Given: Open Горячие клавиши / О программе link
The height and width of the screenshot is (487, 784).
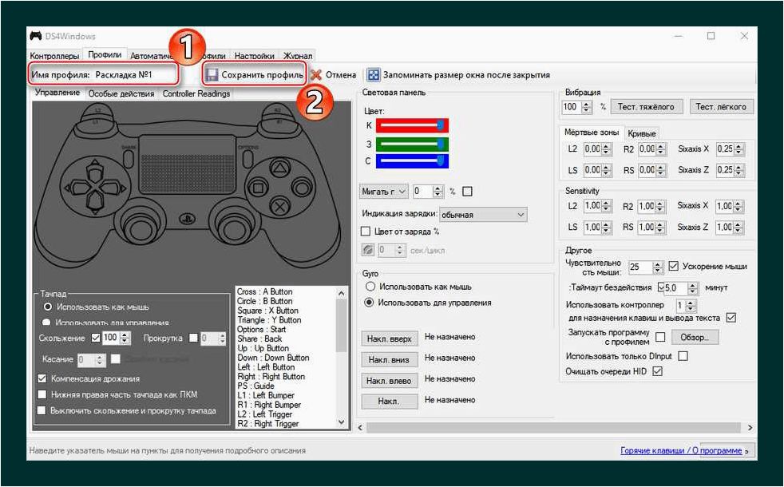Looking at the screenshot, I should click(x=681, y=450).
